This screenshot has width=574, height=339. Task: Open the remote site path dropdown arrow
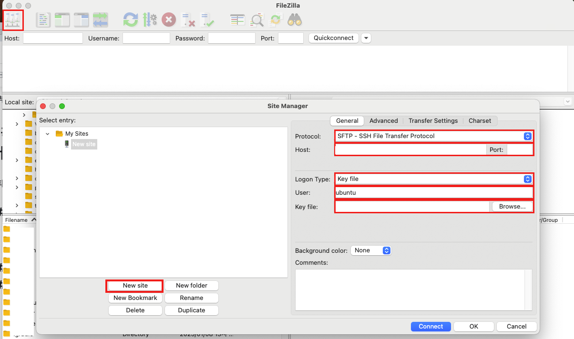pyautogui.click(x=567, y=101)
